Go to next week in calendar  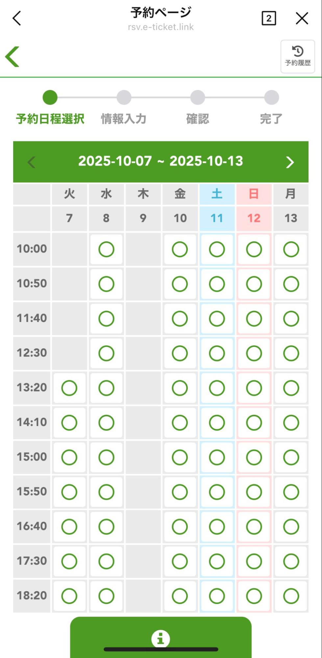coord(289,162)
